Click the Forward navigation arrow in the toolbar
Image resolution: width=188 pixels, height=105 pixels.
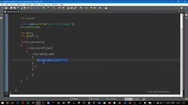click(100, 8)
